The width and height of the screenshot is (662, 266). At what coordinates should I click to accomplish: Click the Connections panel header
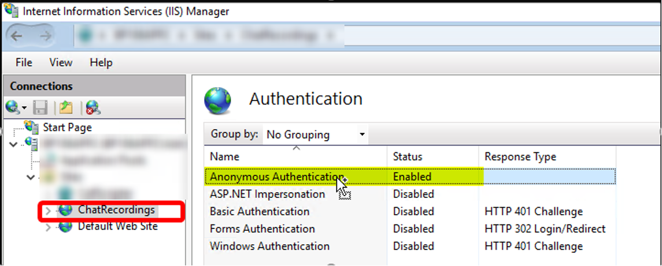(x=94, y=86)
